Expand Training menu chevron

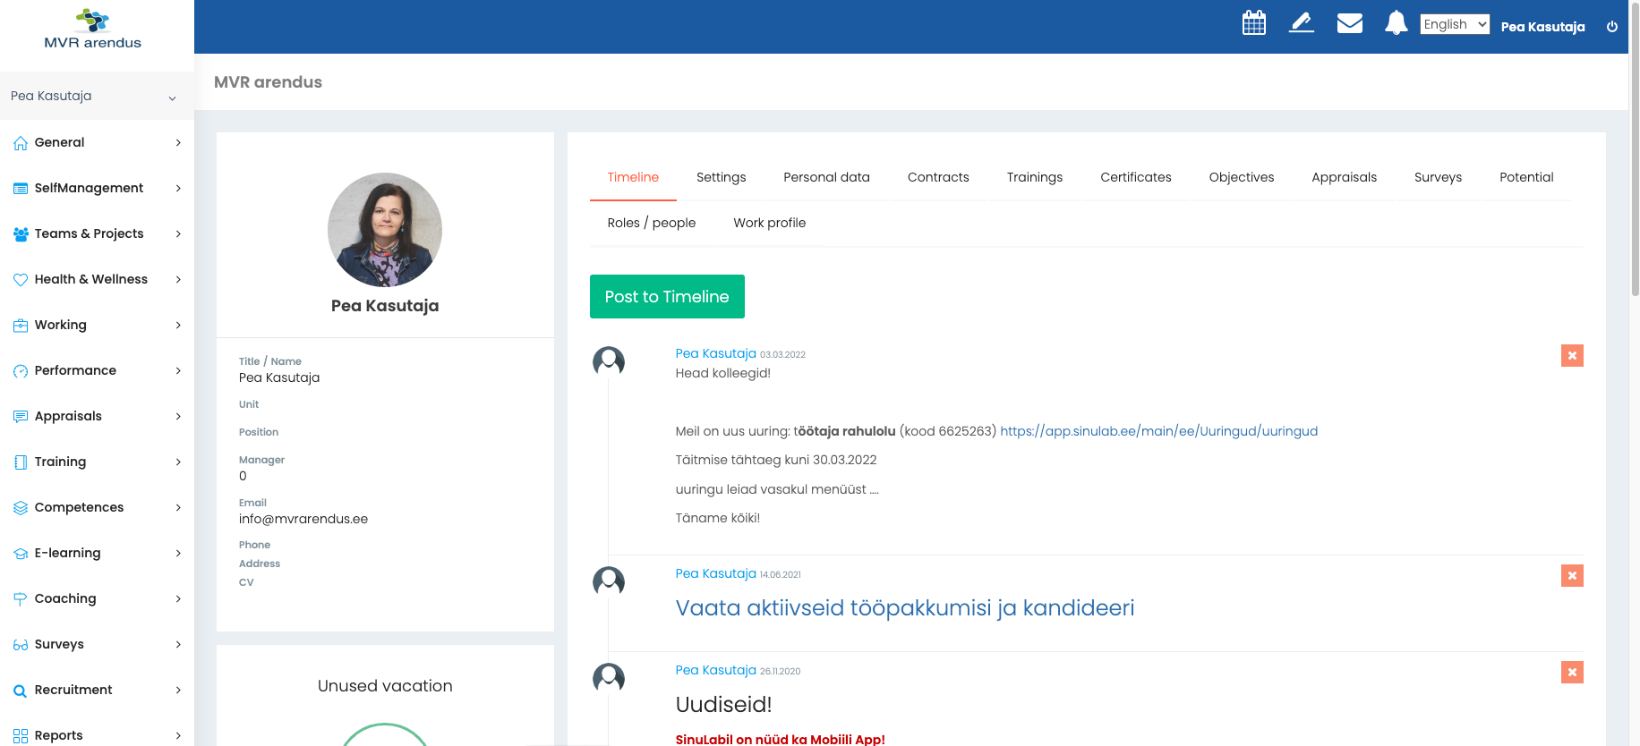coord(178,462)
